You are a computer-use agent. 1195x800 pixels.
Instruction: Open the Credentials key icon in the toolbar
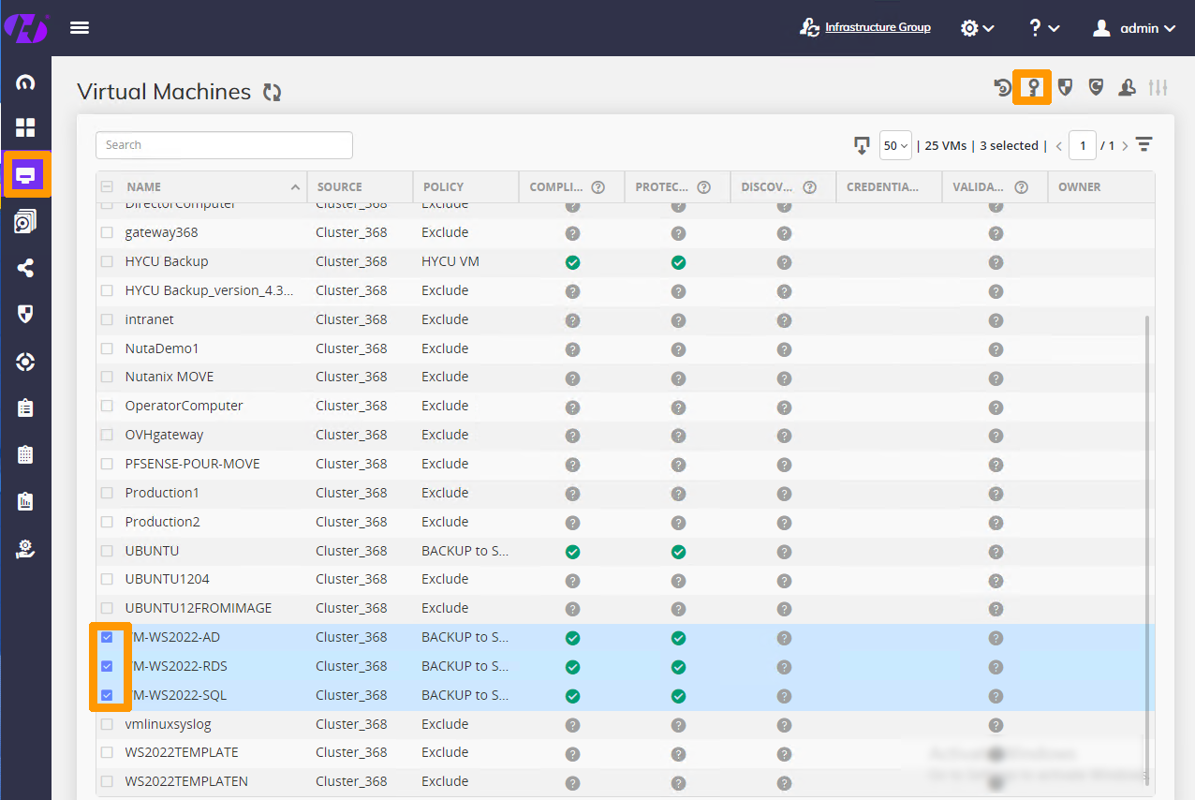click(1031, 86)
